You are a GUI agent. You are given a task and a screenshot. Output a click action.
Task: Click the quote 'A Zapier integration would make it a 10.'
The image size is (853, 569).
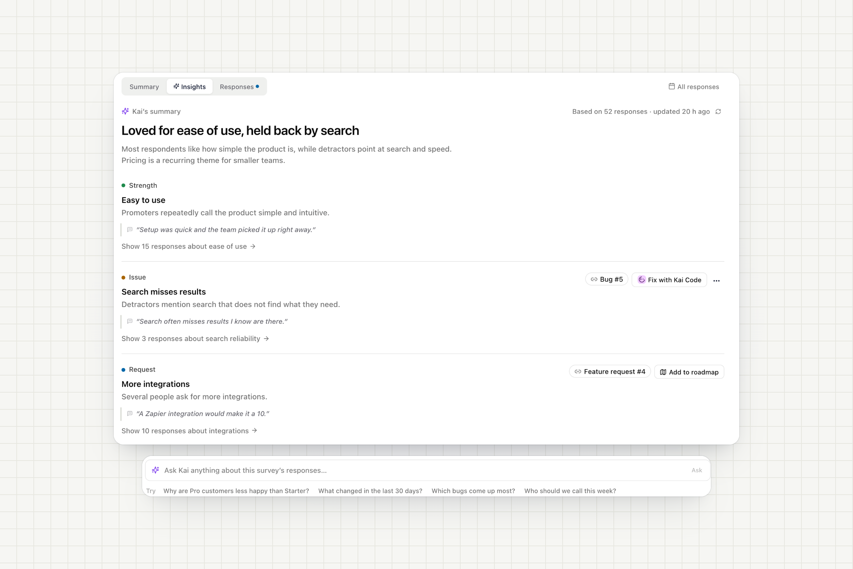coord(203,414)
